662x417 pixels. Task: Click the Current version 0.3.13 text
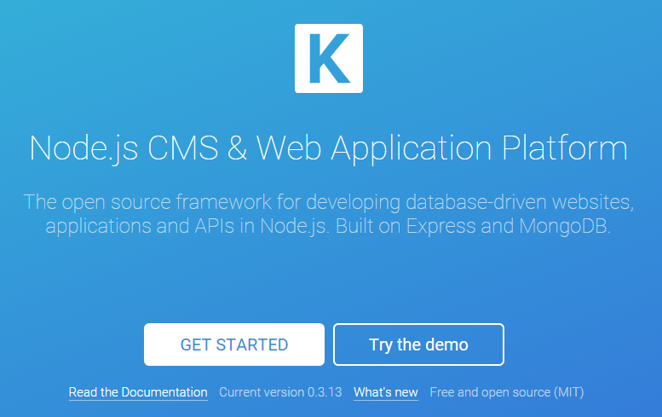[280, 392]
